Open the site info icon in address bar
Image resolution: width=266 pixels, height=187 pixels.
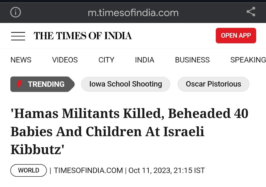click(15, 12)
